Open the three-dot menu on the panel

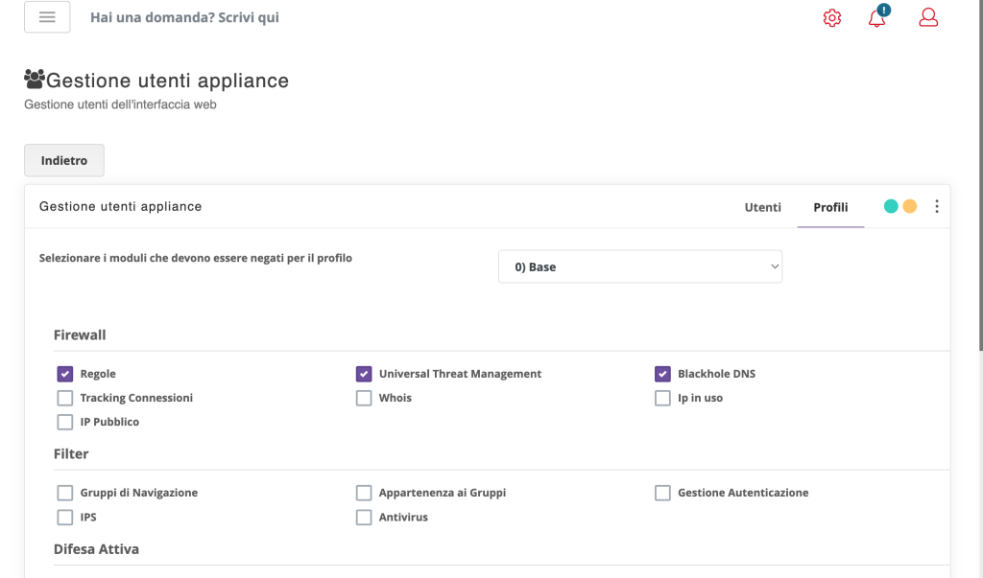[936, 205]
